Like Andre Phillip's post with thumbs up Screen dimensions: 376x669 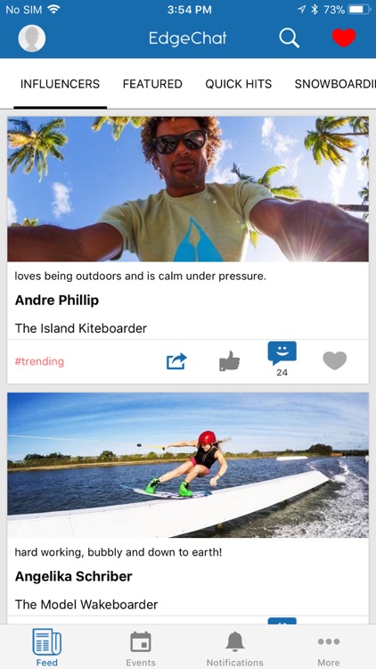[229, 361]
